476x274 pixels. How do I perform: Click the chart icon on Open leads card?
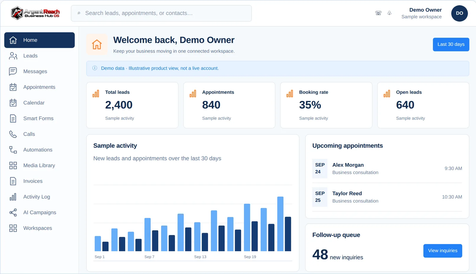pyautogui.click(x=387, y=94)
